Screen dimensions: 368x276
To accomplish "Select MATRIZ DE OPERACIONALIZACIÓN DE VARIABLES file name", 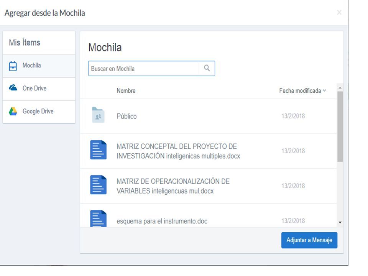I will 173,186.
